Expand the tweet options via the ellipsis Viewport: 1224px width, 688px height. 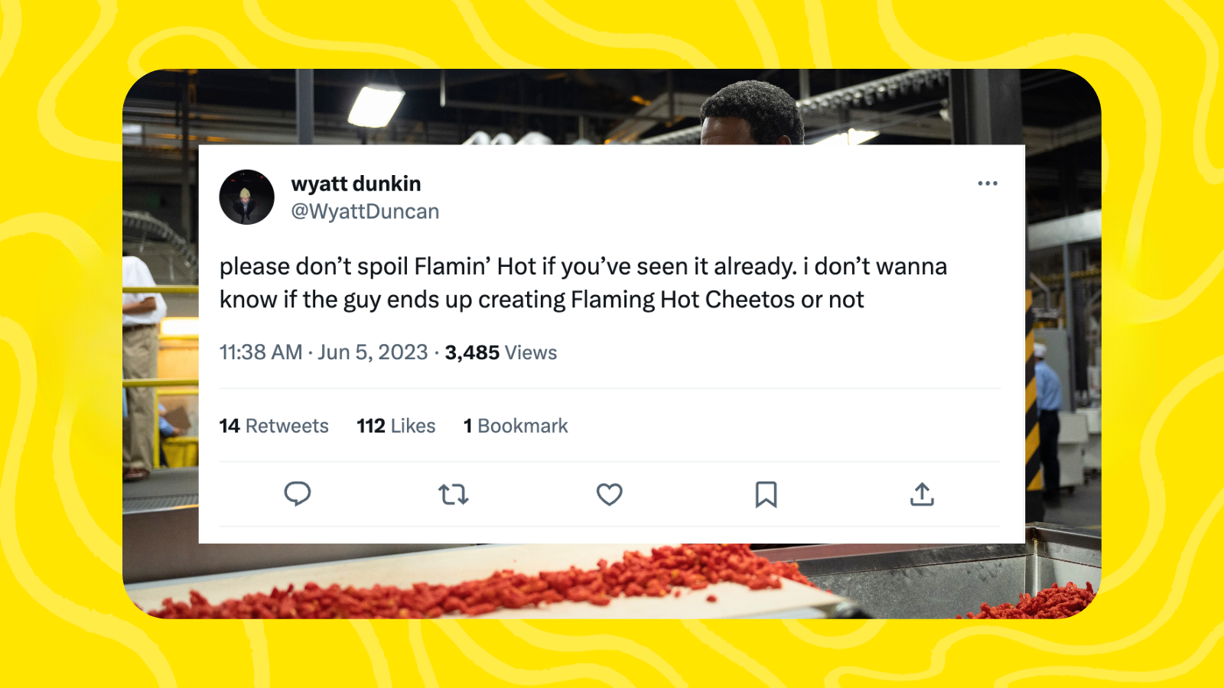(988, 183)
